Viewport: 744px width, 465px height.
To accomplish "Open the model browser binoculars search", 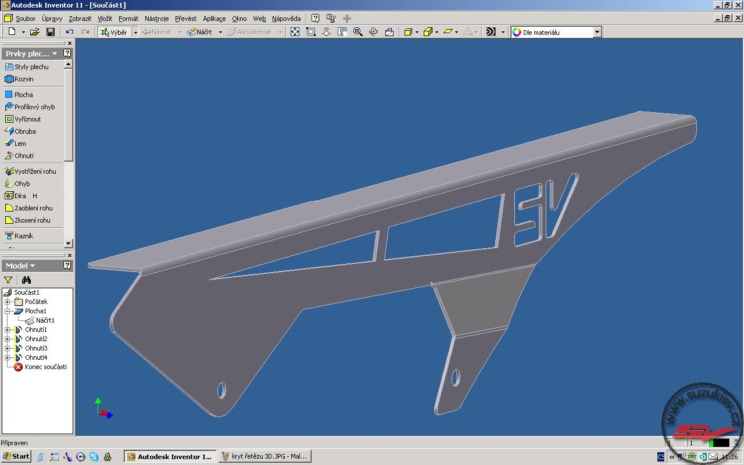I will click(26, 280).
